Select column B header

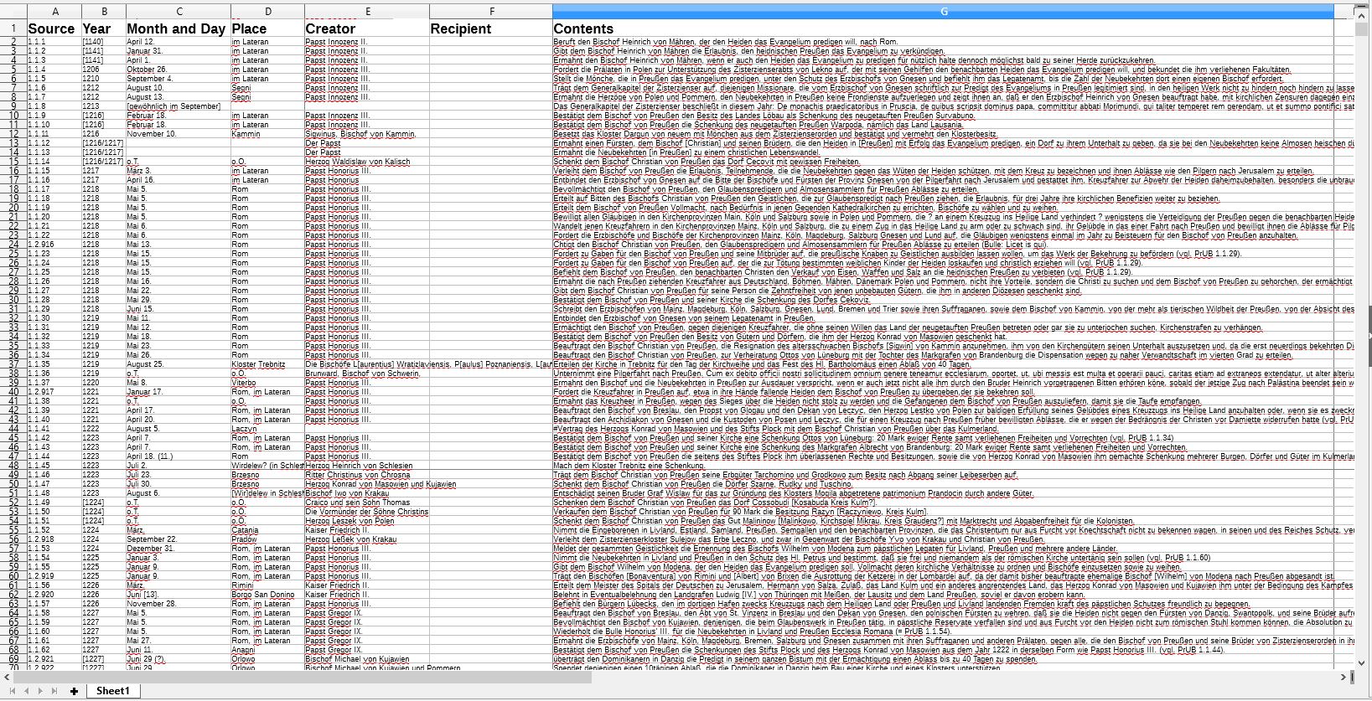pos(104,11)
